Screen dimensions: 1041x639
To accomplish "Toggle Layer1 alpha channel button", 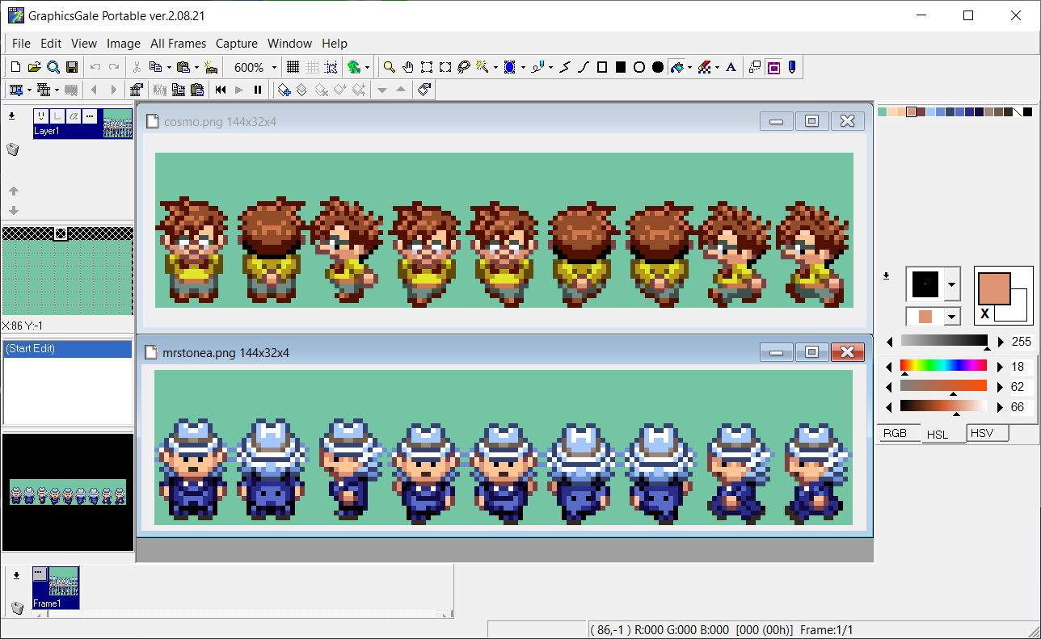I will click(x=74, y=116).
